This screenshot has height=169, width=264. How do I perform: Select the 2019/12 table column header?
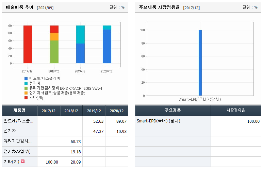coord(94,111)
